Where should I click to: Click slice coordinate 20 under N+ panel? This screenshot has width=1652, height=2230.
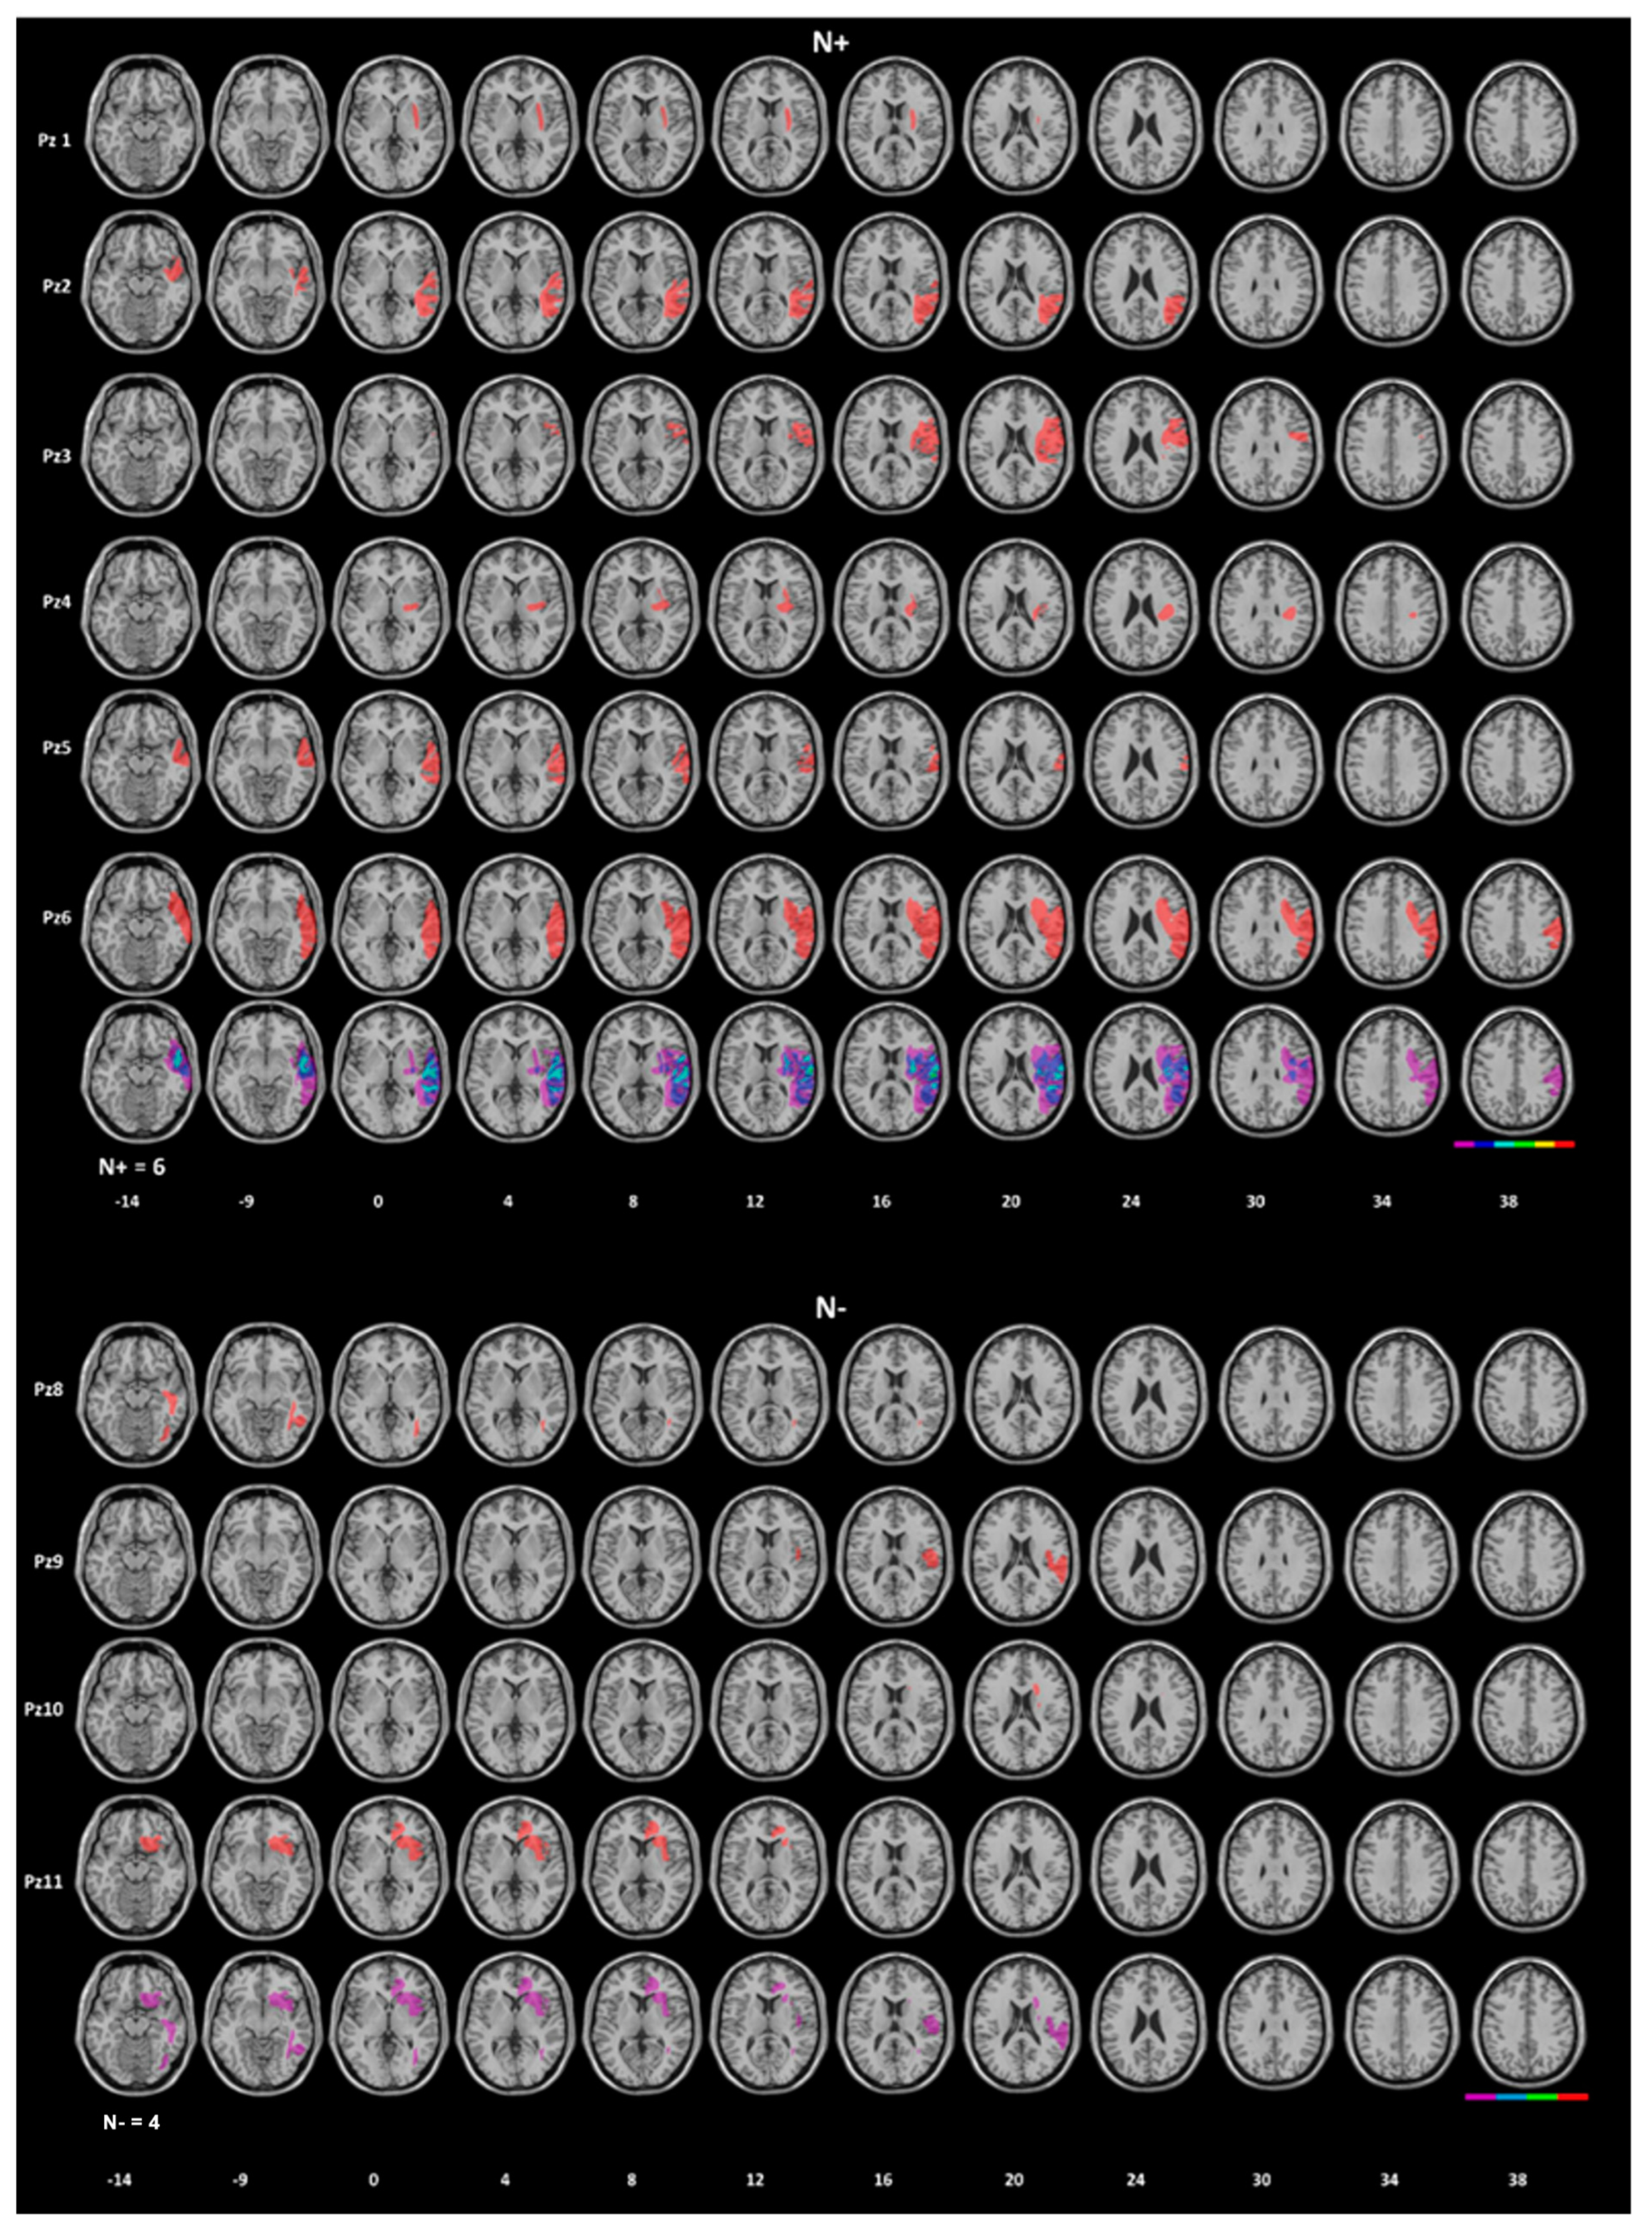[1011, 1202]
